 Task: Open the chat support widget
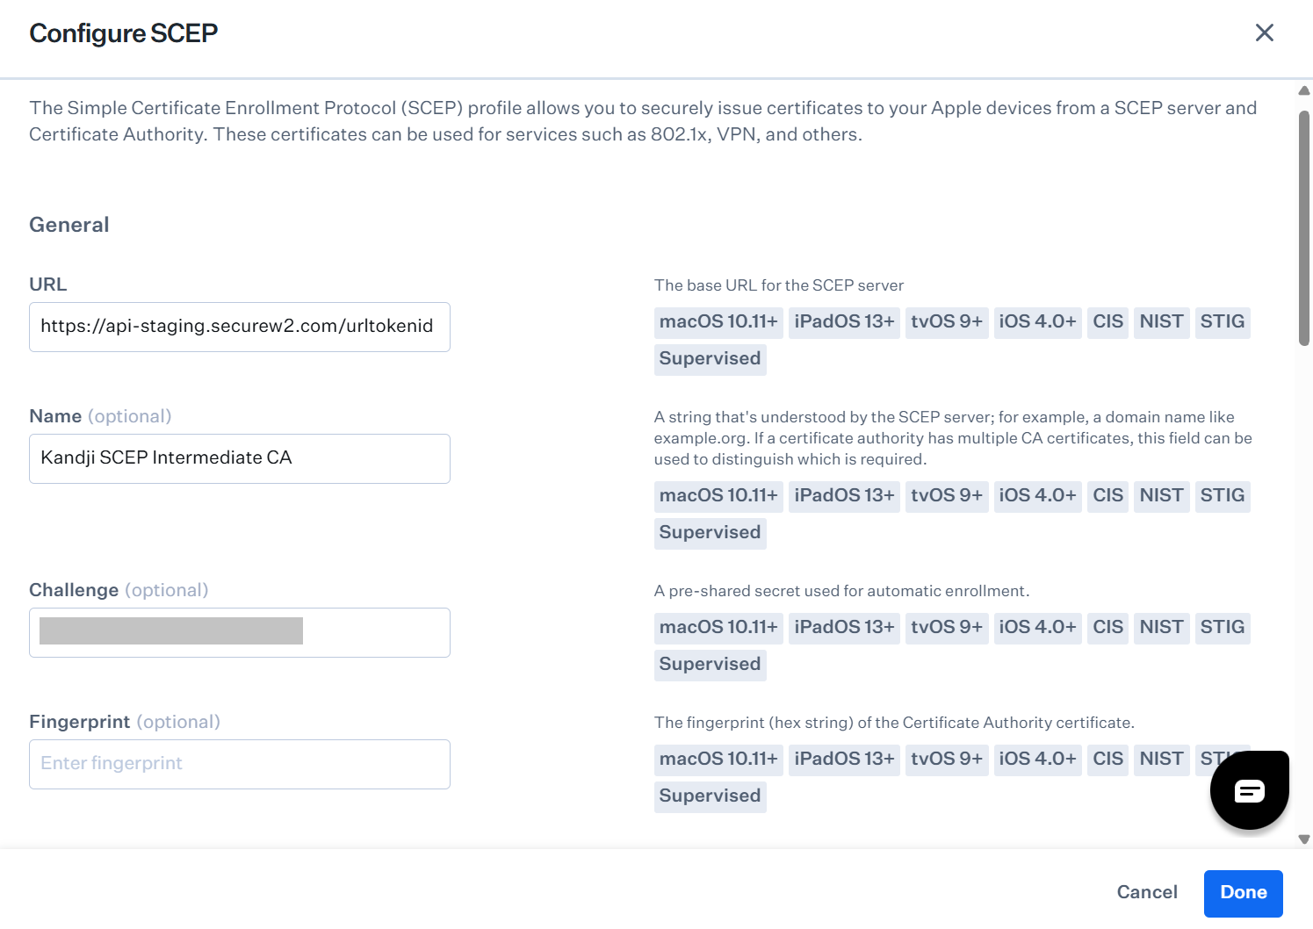coord(1249,790)
